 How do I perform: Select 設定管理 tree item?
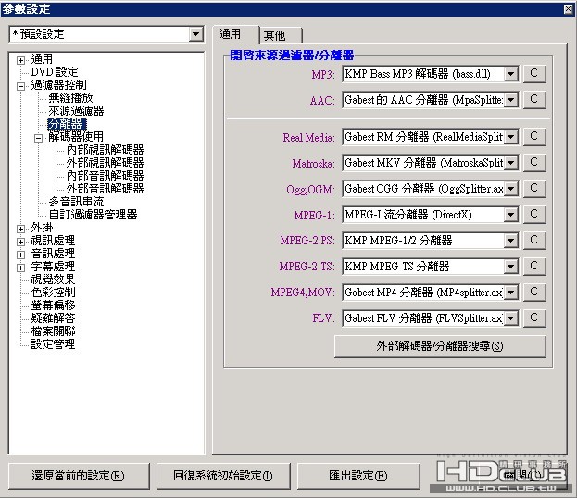pos(53,344)
